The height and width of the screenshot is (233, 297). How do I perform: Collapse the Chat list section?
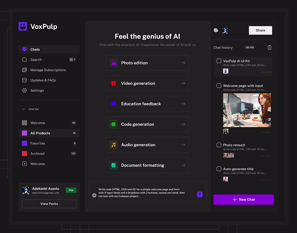(23, 109)
